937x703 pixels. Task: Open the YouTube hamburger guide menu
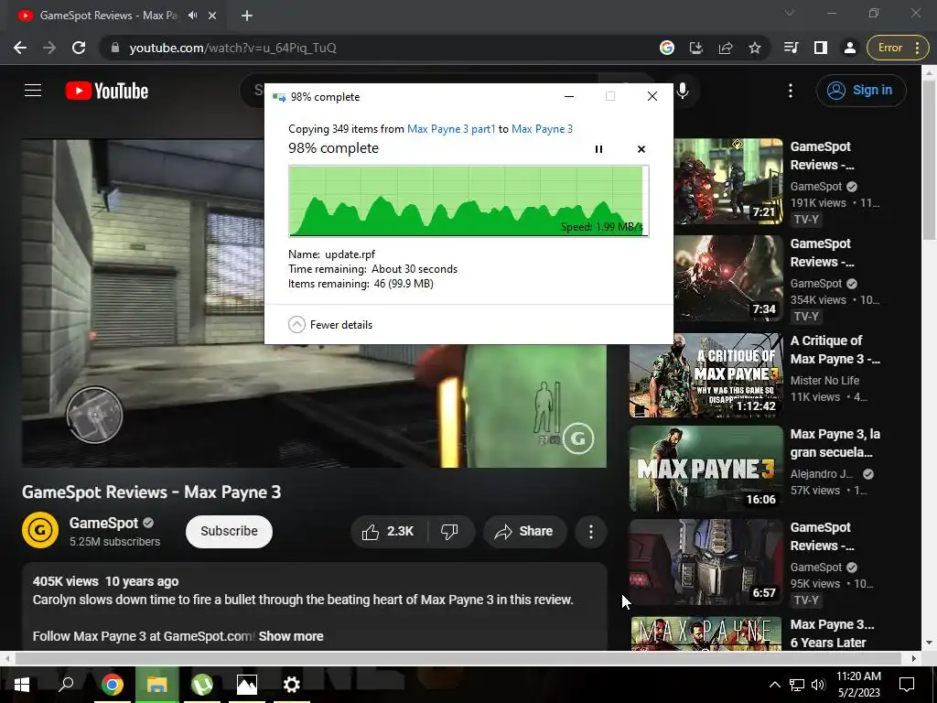coord(33,91)
